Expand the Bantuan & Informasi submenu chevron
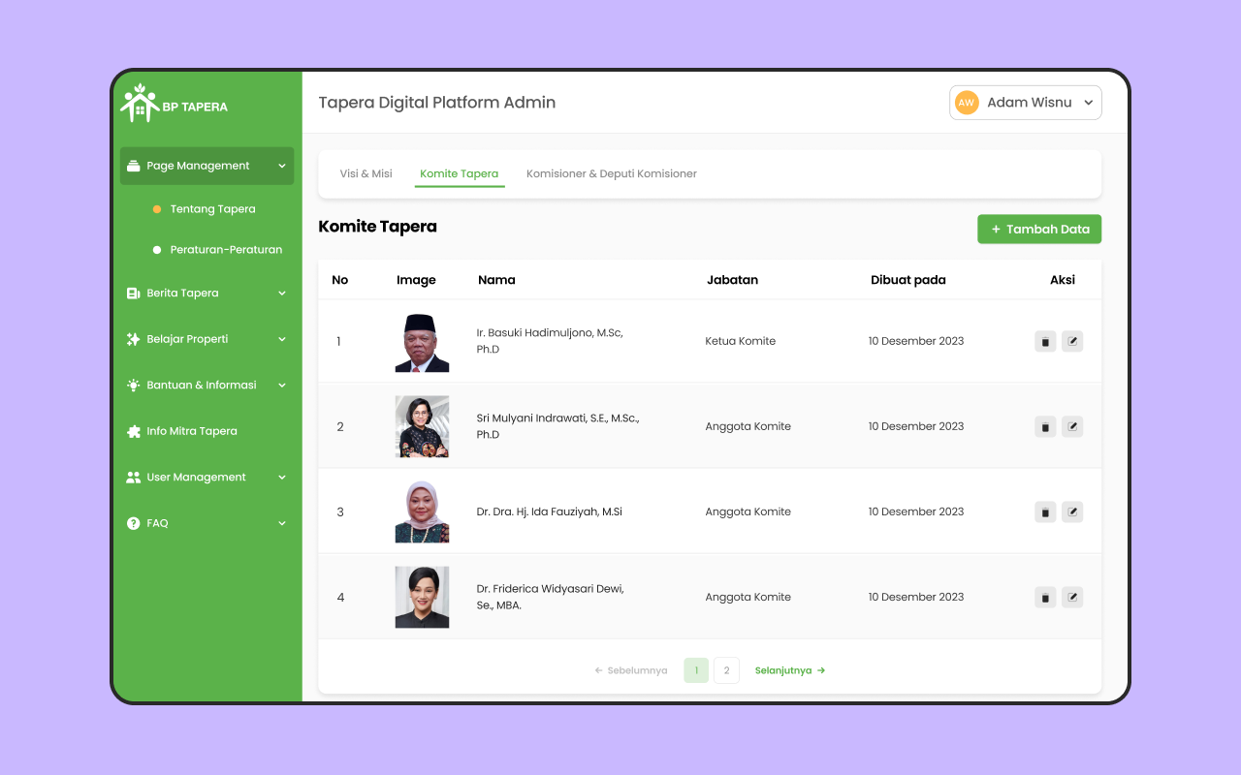This screenshot has height=775, width=1241. click(282, 386)
